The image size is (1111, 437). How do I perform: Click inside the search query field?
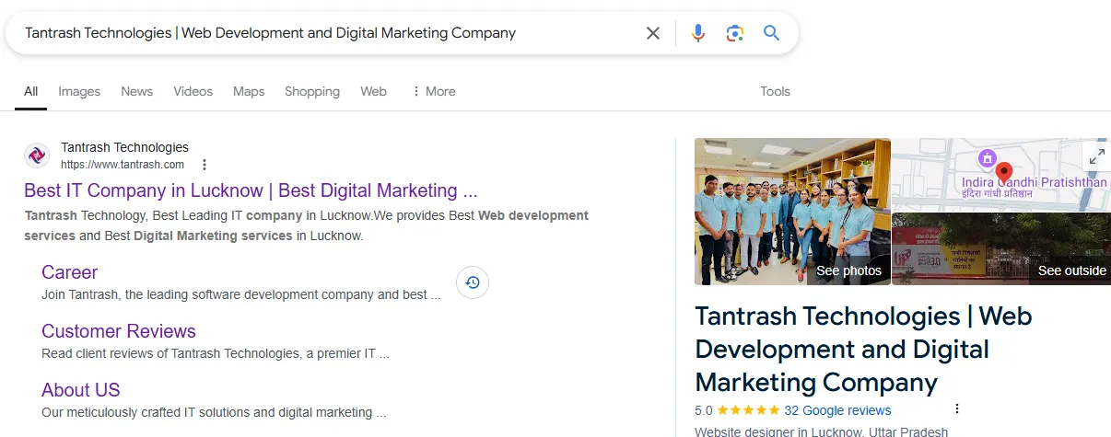point(322,33)
